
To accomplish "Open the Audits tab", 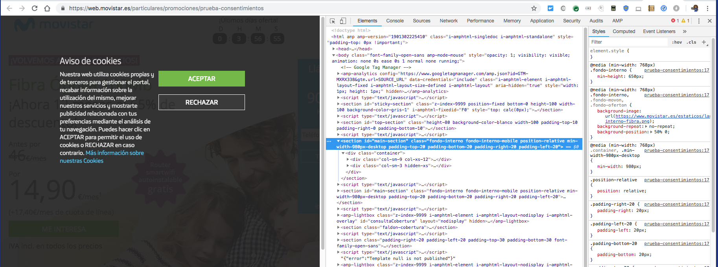I will tap(596, 21).
